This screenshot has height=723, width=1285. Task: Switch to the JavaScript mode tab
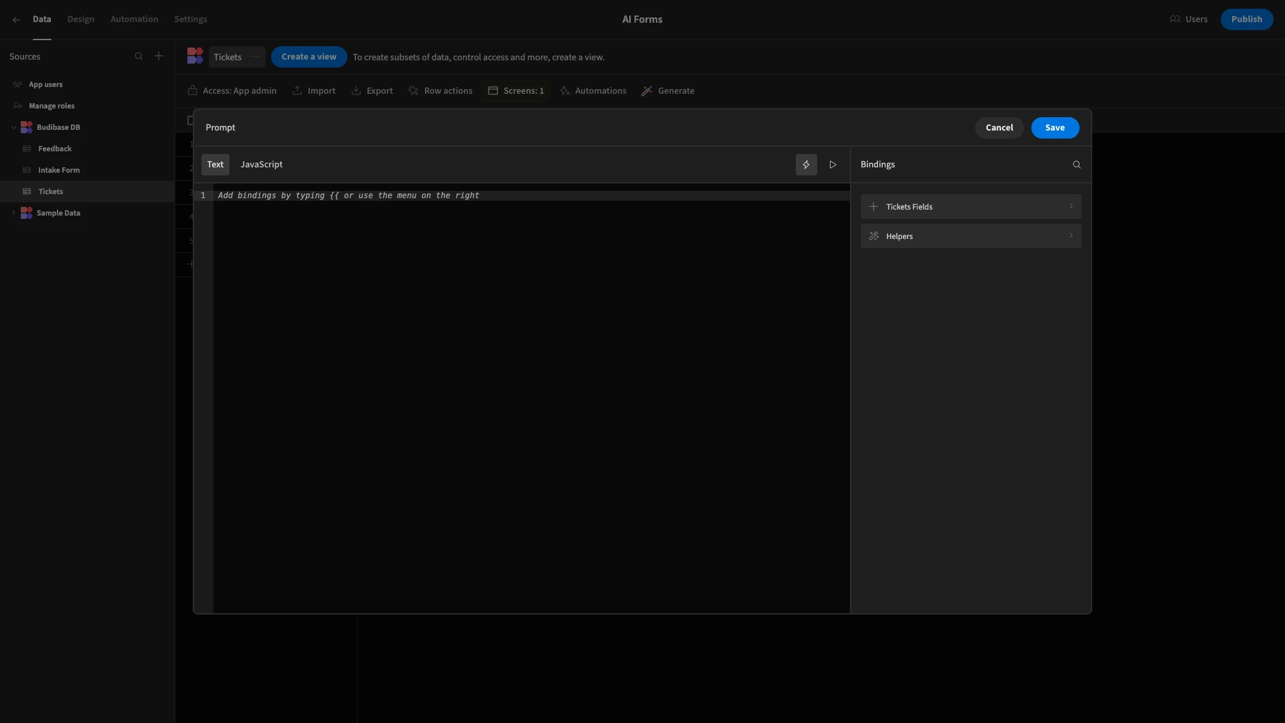pyautogui.click(x=262, y=165)
